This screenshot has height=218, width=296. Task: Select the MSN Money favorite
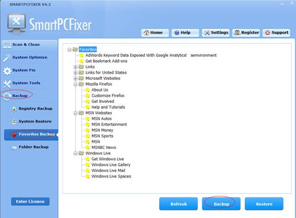coord(102,130)
